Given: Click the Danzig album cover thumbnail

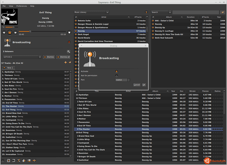Looking at the screenshot, I should click(x=10, y=17).
